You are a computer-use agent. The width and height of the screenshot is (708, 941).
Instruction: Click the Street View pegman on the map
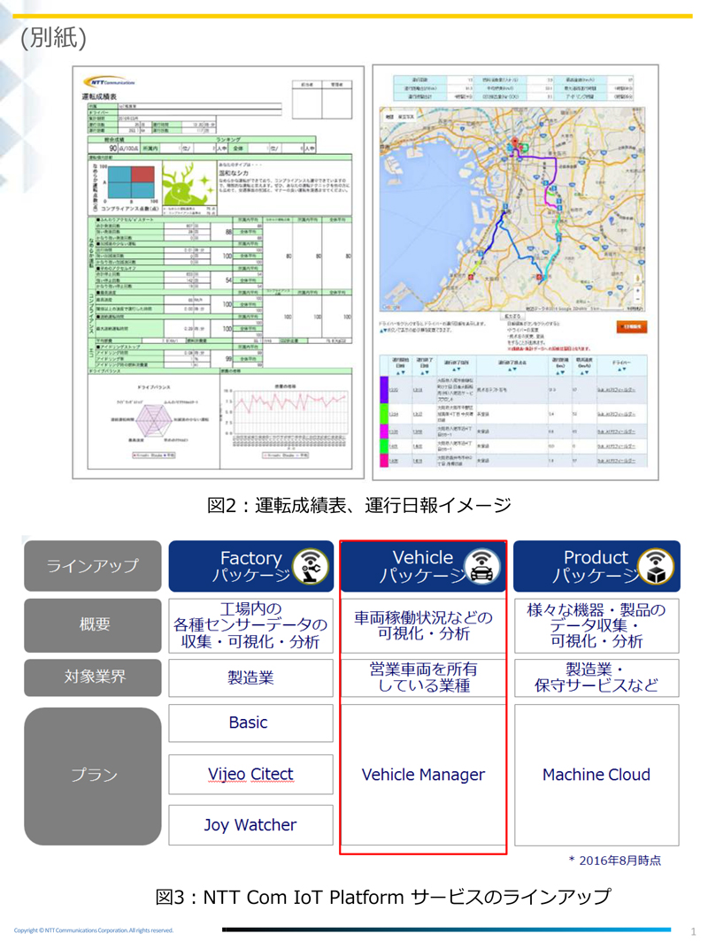637,279
